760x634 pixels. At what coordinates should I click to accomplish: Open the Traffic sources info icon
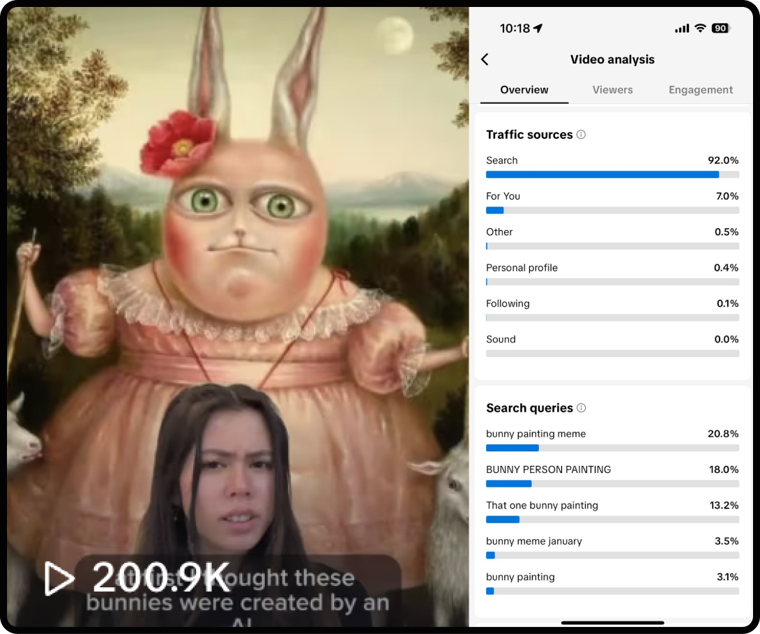[x=581, y=135]
